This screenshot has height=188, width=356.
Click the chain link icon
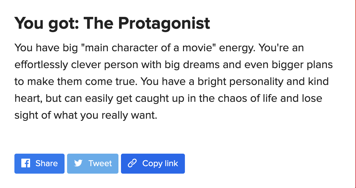click(132, 163)
